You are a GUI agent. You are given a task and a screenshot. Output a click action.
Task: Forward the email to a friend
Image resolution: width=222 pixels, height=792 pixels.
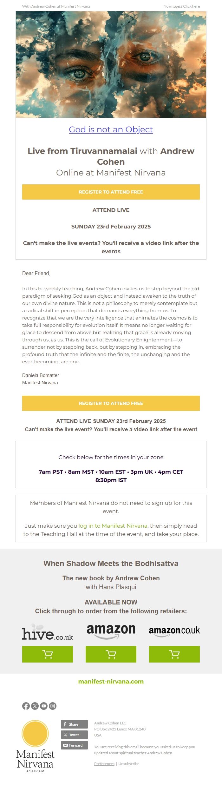74,745
